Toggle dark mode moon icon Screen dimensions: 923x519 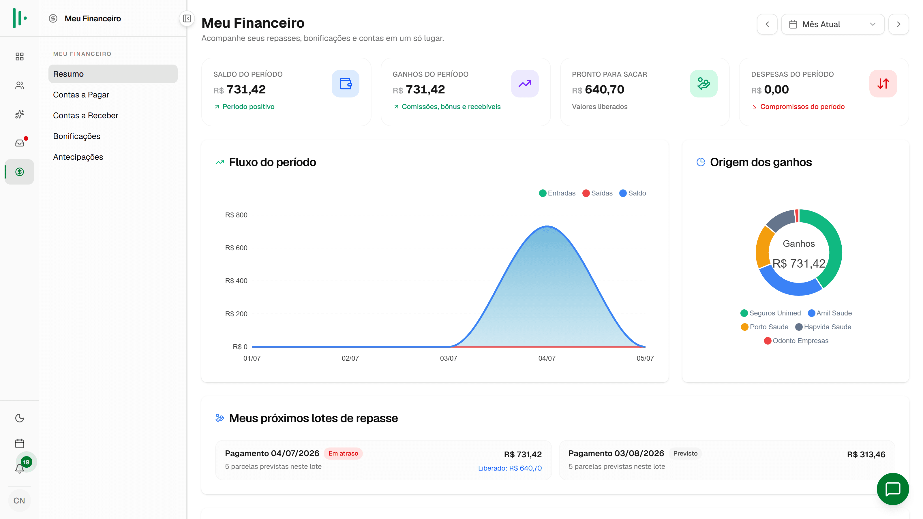point(19,418)
